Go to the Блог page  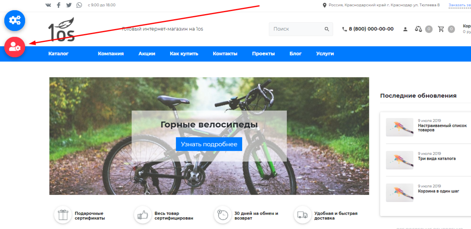point(296,54)
